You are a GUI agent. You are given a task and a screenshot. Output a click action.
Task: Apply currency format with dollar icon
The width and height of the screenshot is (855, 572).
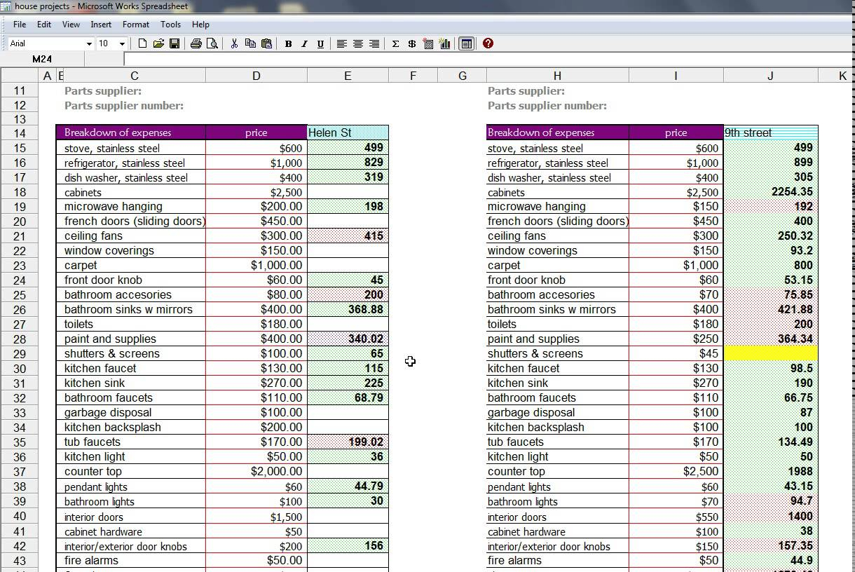(x=411, y=43)
